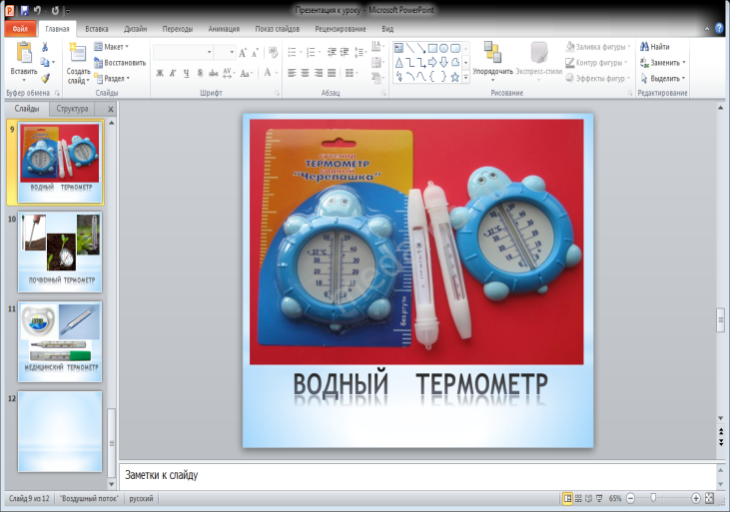The height and width of the screenshot is (512, 730).
Task: Click the Cut scissors icon
Action: [x=45, y=47]
